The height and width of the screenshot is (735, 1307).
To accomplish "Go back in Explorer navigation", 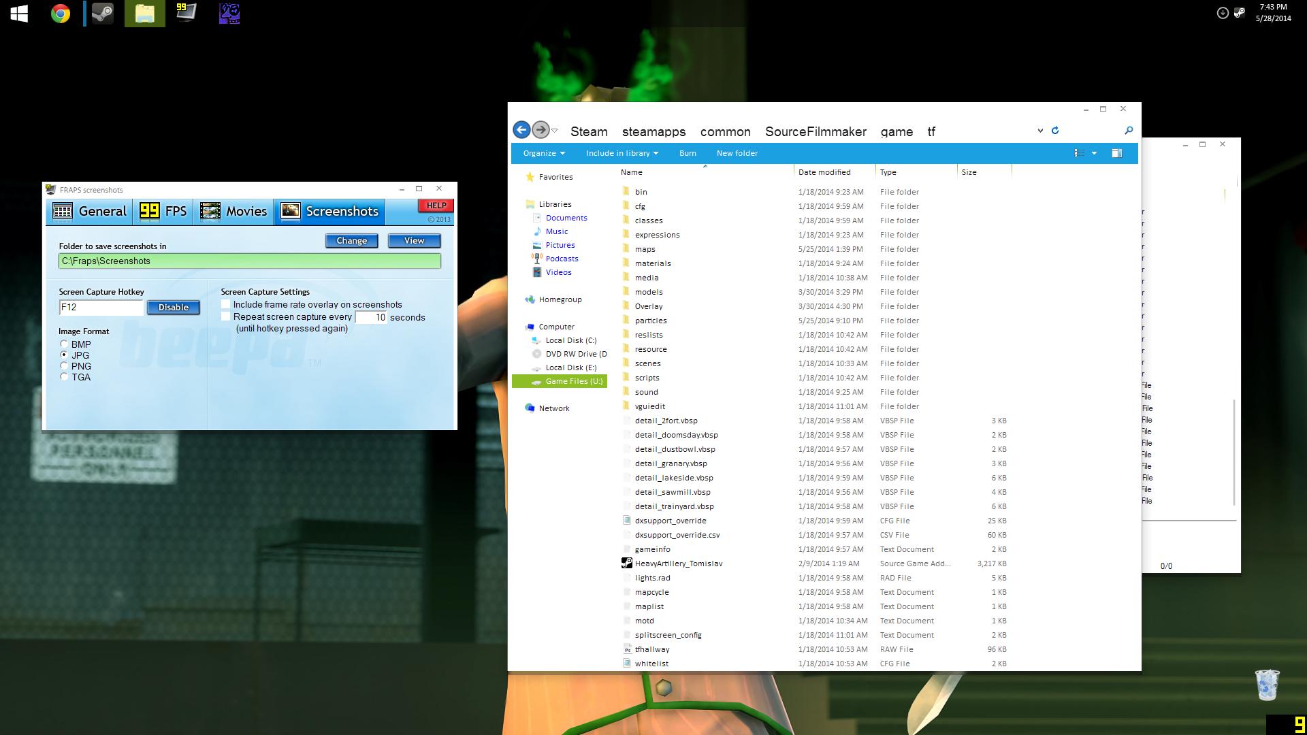I will tap(521, 129).
